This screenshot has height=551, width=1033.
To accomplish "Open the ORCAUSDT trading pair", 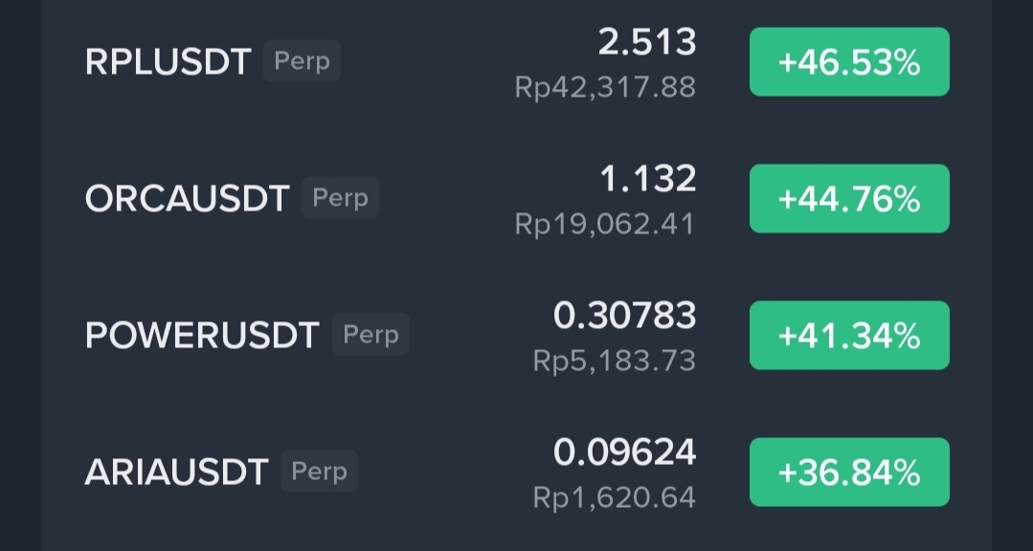I will 187,198.
